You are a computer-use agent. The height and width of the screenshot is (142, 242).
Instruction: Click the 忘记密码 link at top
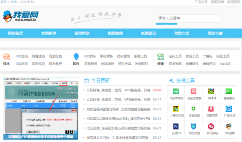click(27, 2)
